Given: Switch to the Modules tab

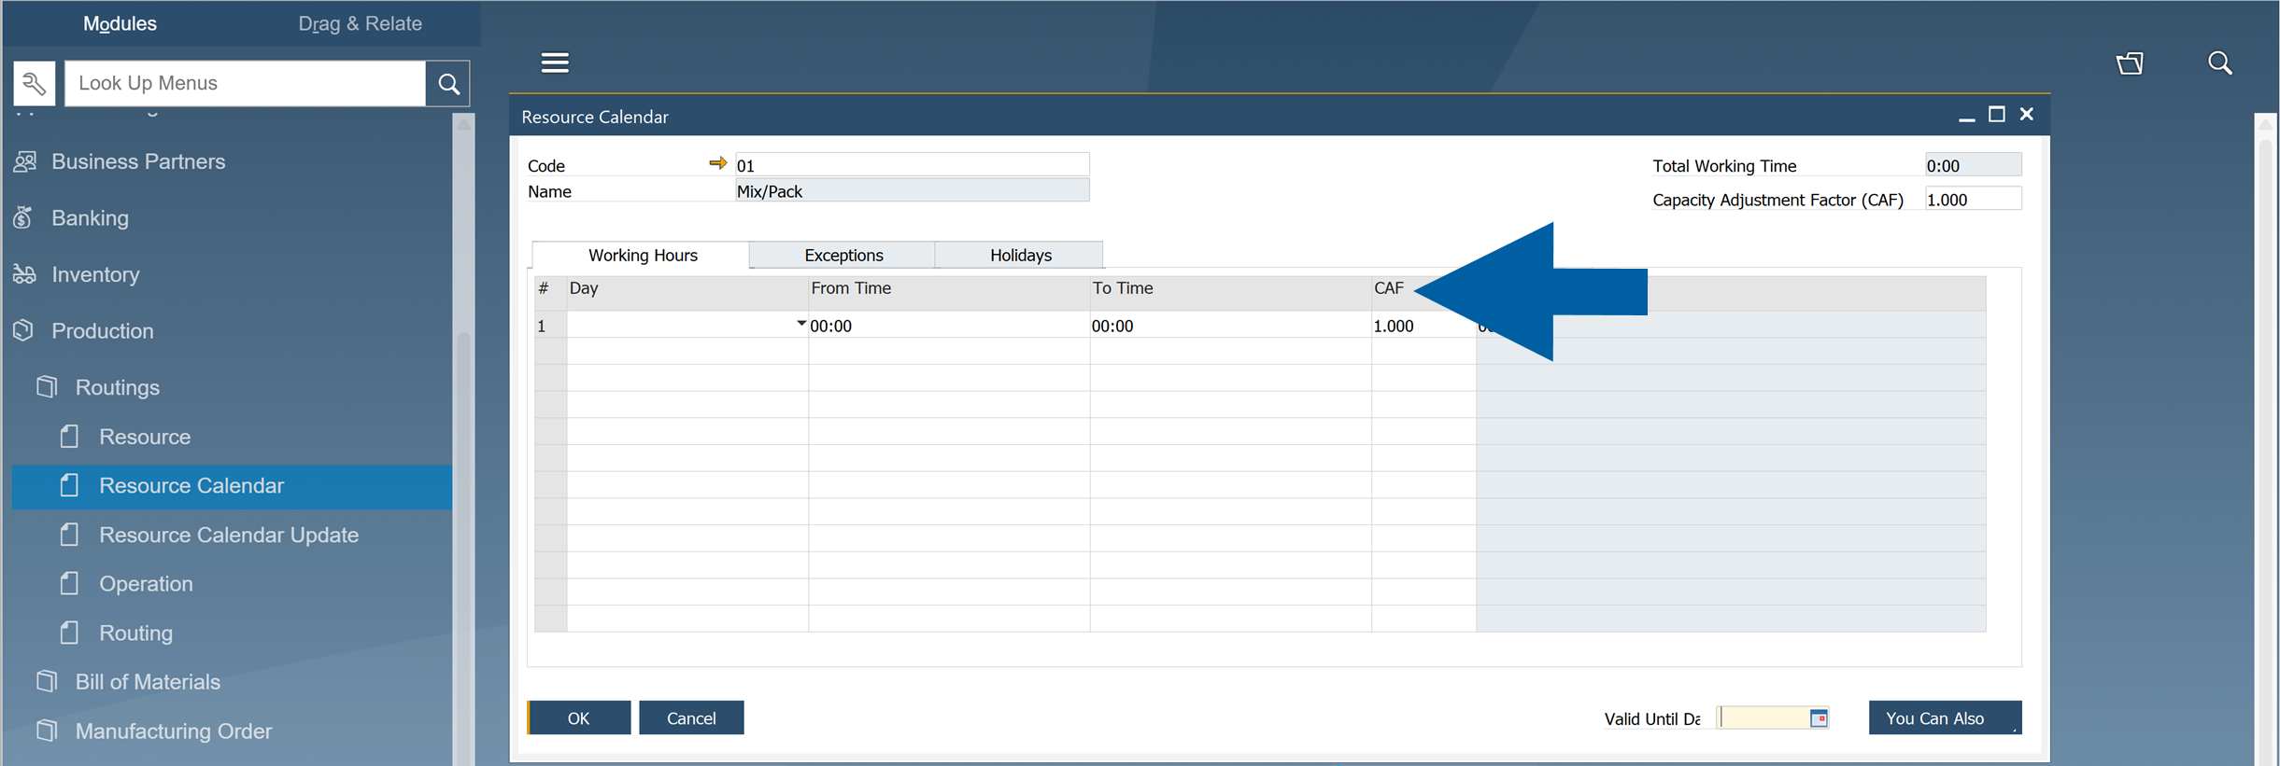Looking at the screenshot, I should pyautogui.click(x=120, y=23).
